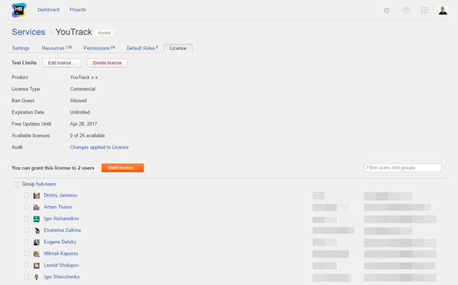Click the Edit license button
458x285 pixels.
(x=62, y=62)
